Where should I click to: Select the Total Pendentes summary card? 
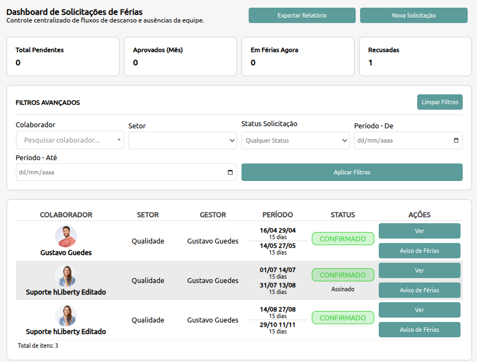(x=63, y=56)
